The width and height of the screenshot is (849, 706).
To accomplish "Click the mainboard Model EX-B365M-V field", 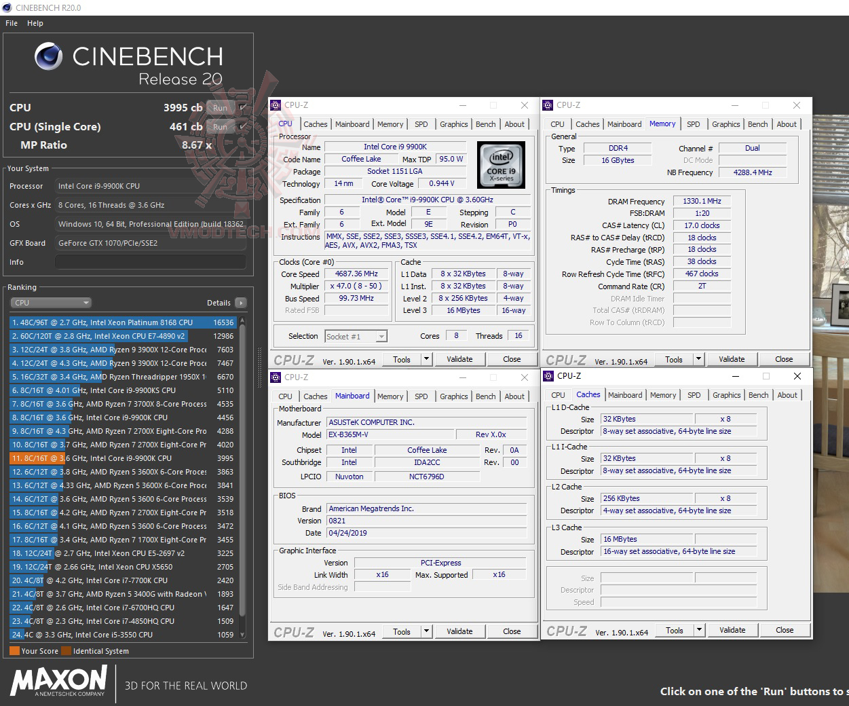I will tap(390, 434).
